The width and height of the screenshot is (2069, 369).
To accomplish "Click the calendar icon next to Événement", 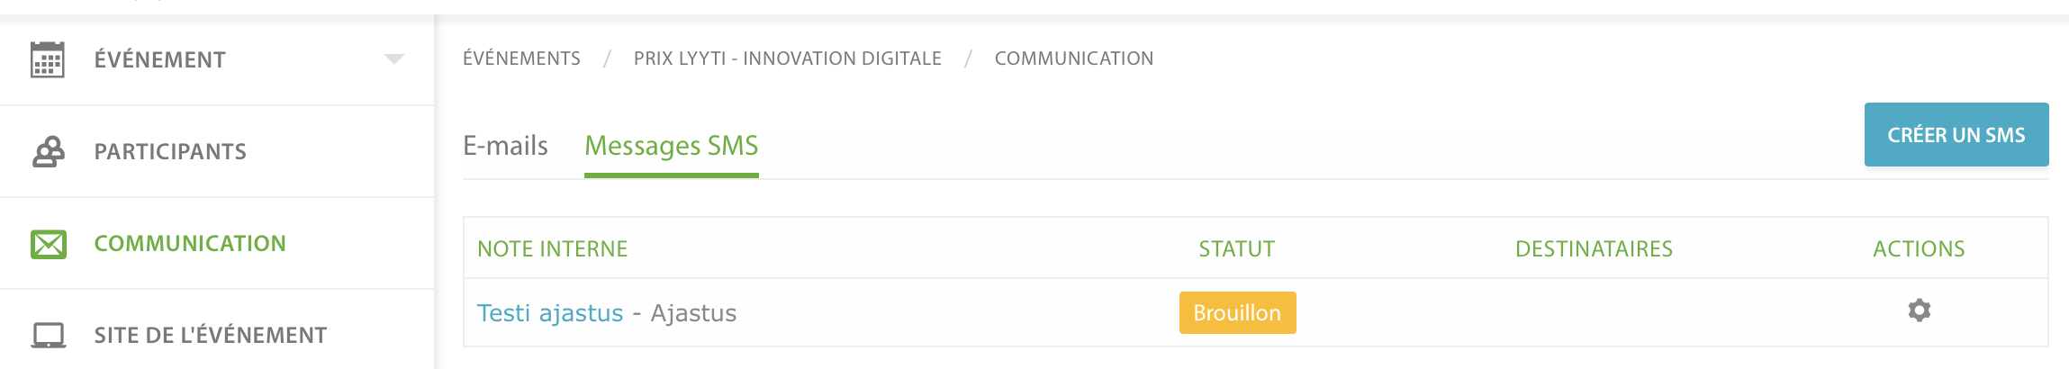I will [48, 59].
